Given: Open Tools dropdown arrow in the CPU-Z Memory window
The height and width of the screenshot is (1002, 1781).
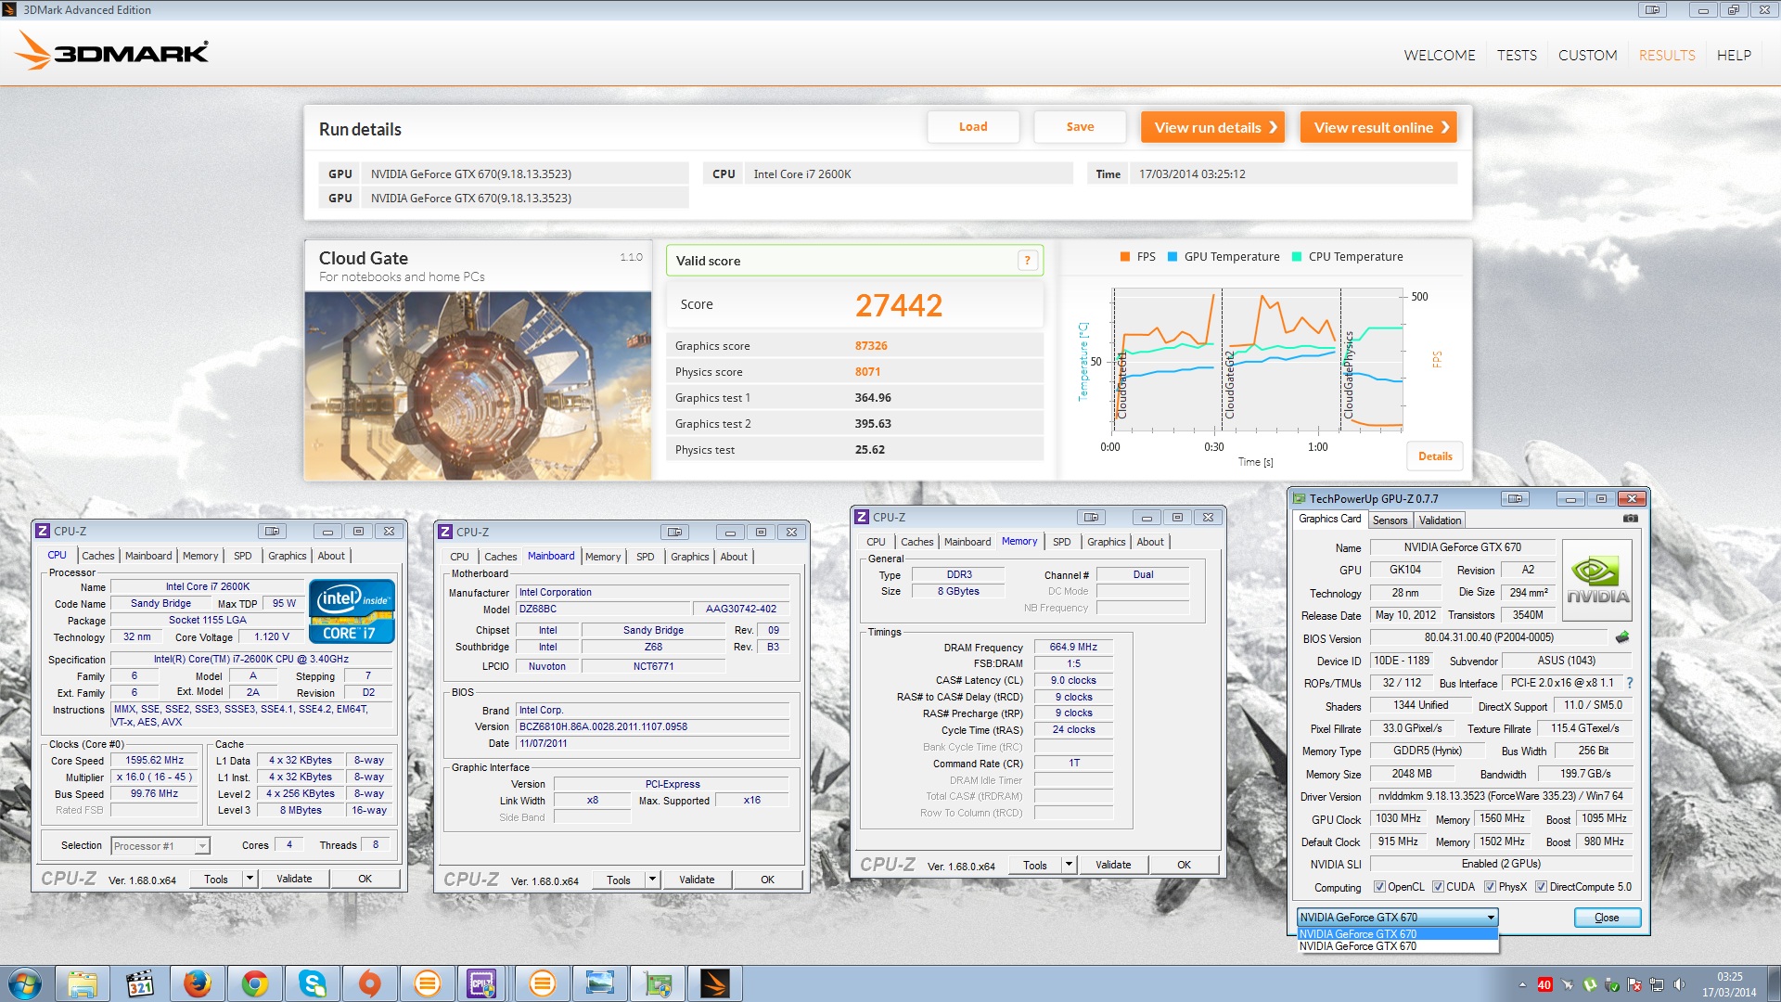Looking at the screenshot, I should (1069, 865).
